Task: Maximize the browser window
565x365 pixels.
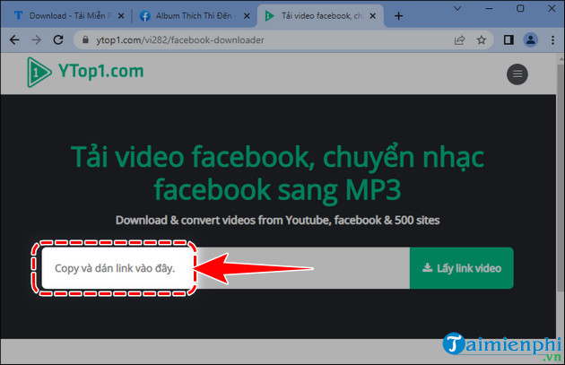Action: [520, 8]
